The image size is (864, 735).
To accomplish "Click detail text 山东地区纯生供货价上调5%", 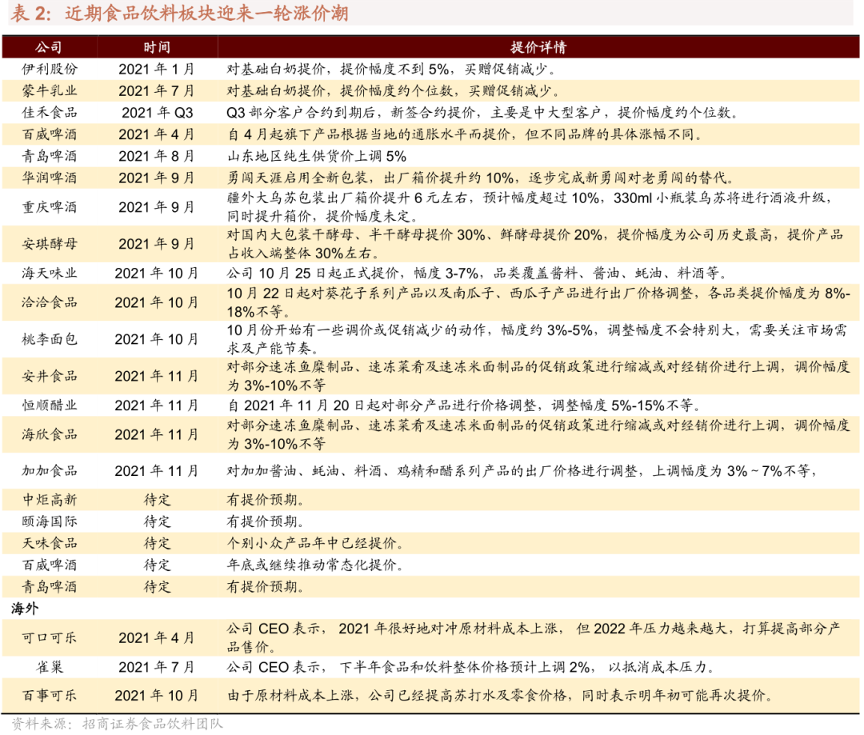I will click(x=317, y=156).
